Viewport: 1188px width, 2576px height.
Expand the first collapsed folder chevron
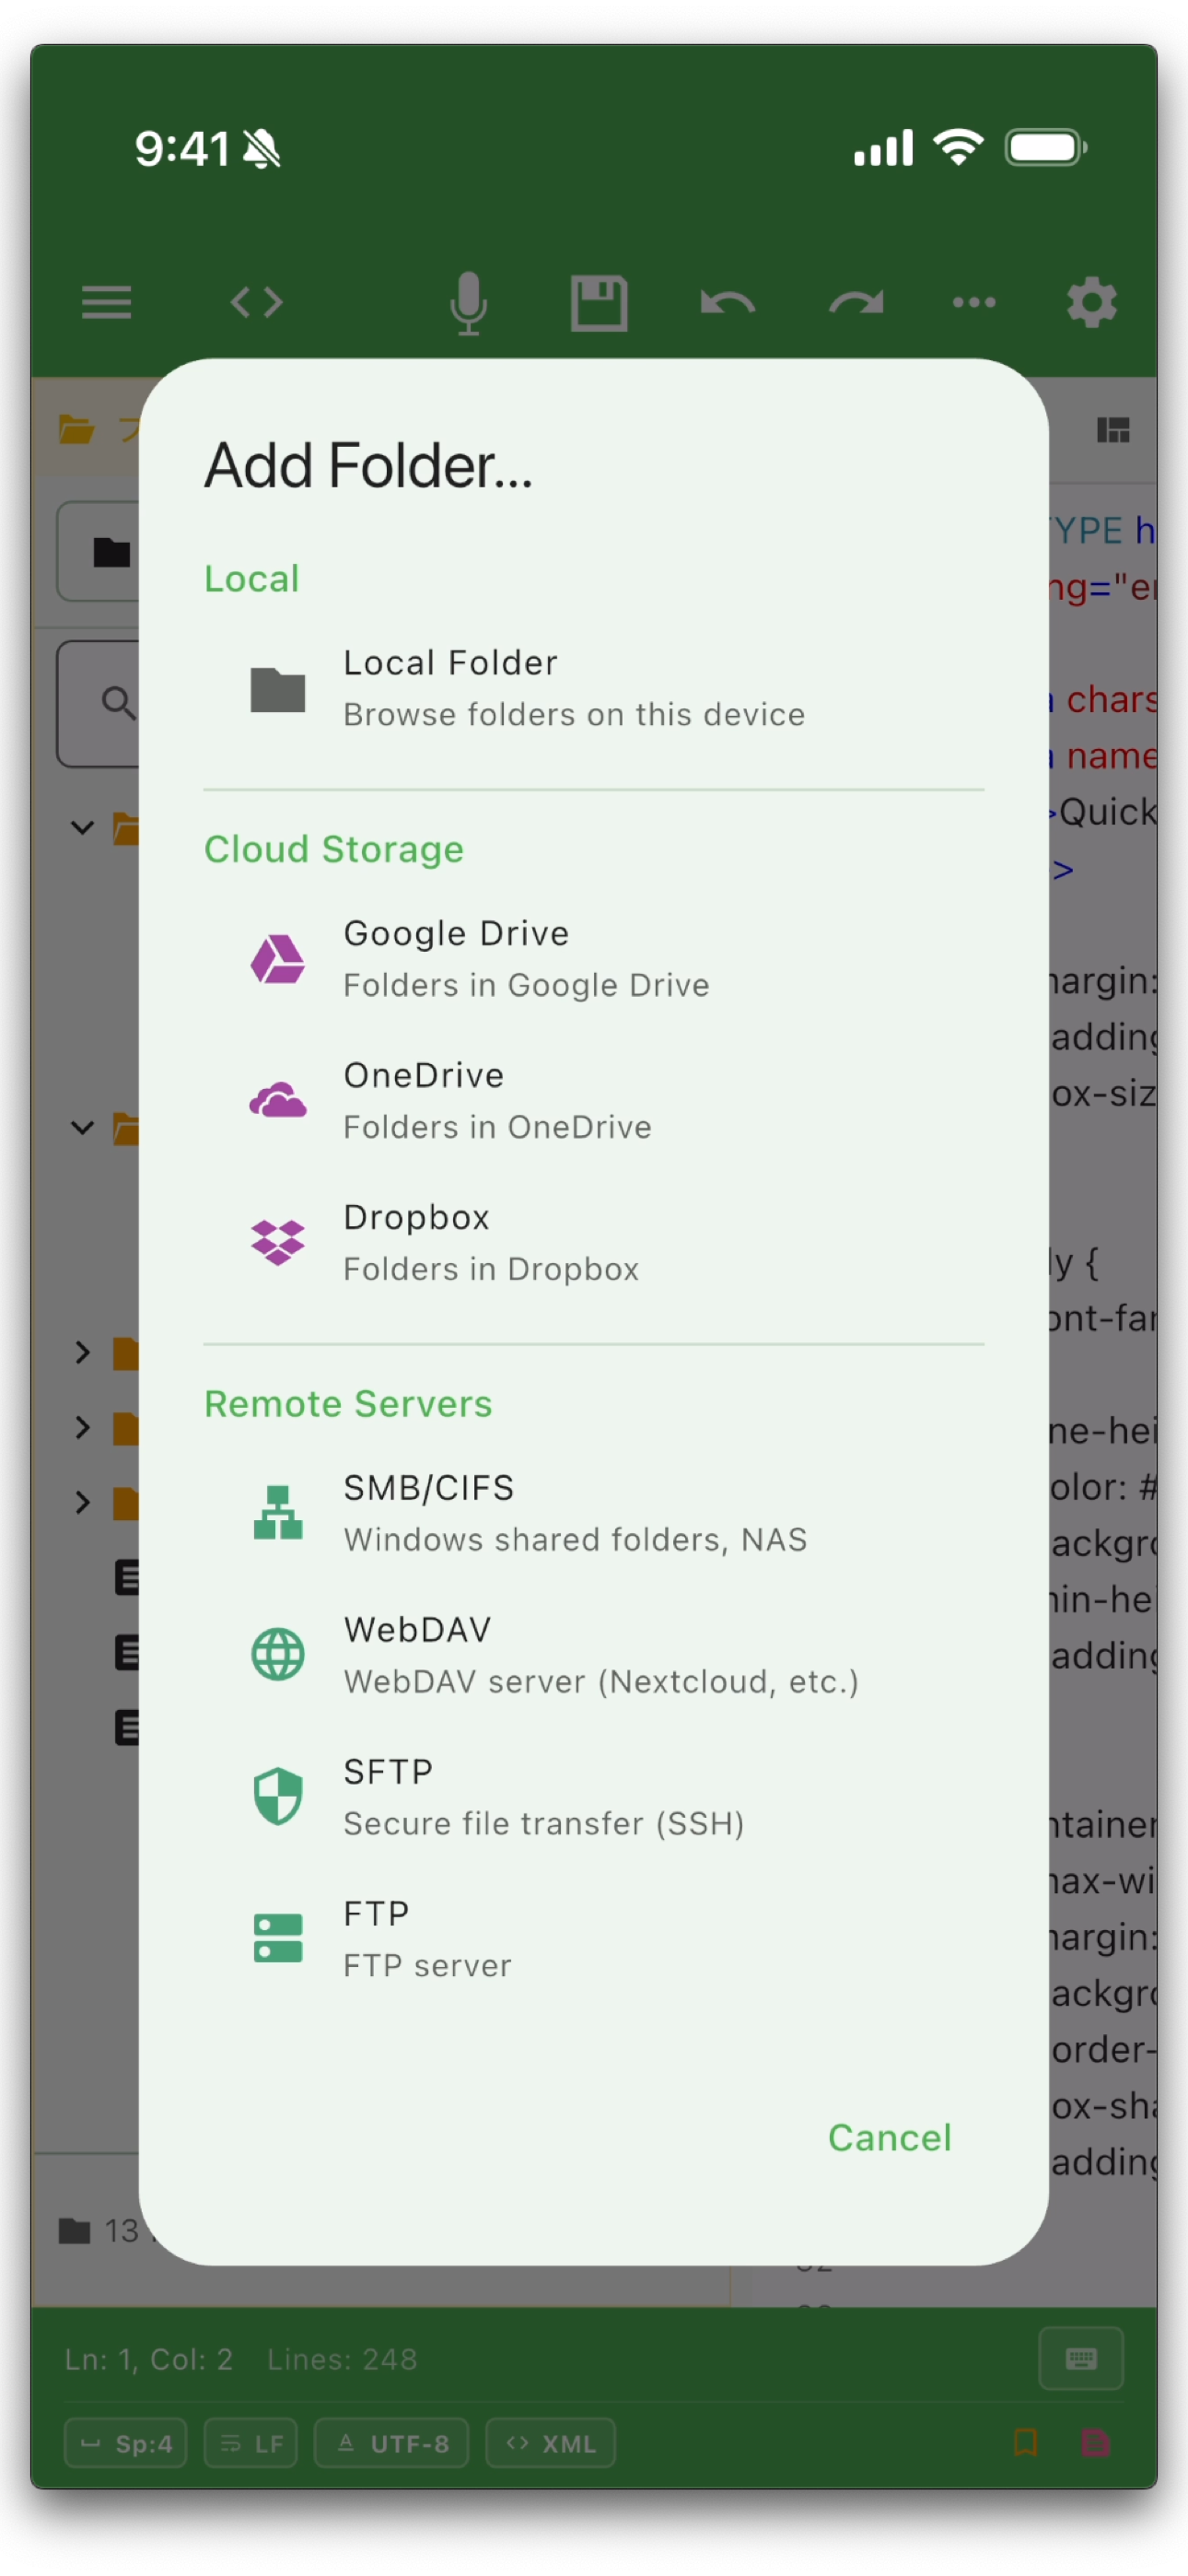pyautogui.click(x=83, y=1352)
